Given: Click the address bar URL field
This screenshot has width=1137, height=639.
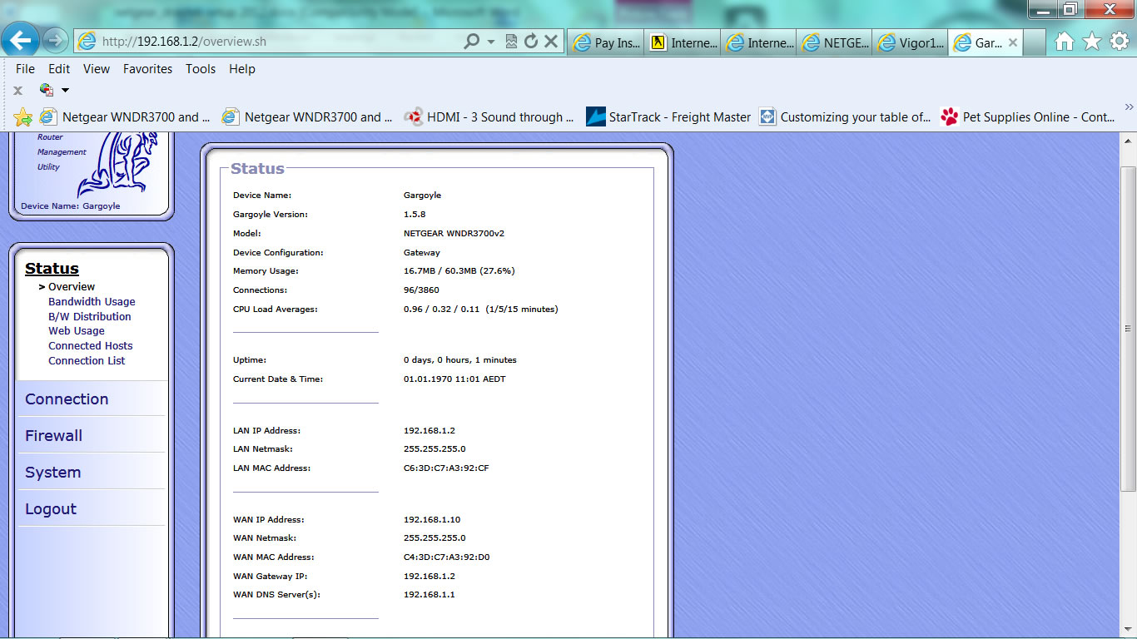Looking at the screenshot, I should pyautogui.click(x=250, y=40).
